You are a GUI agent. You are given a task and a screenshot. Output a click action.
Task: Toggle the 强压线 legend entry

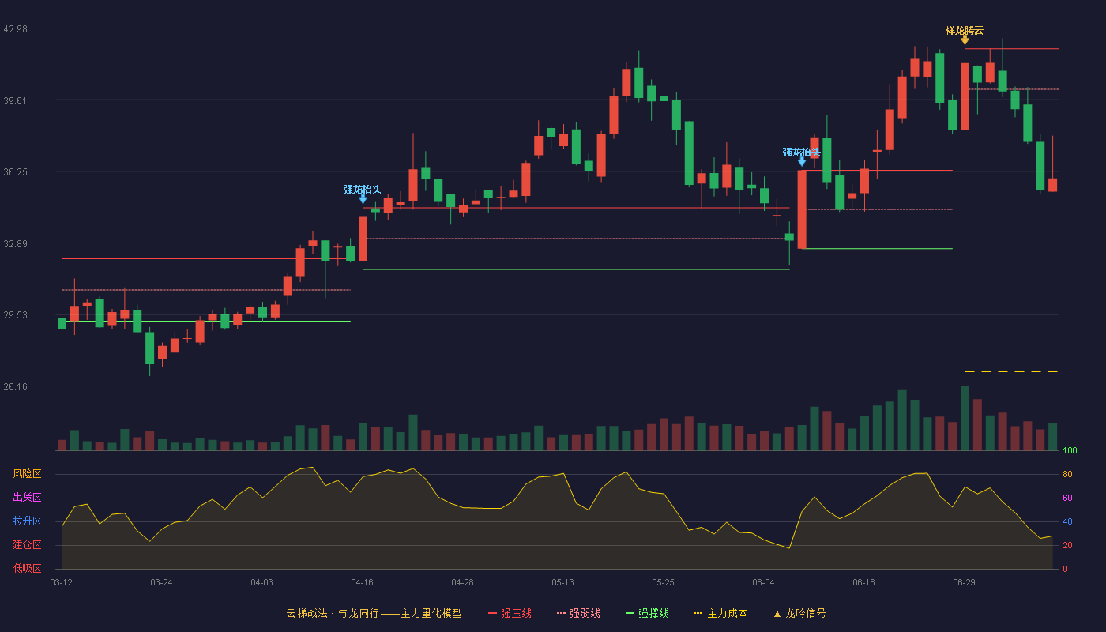coord(510,613)
